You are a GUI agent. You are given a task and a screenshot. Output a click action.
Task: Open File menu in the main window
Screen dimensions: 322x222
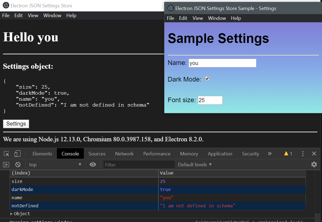coord(6,15)
